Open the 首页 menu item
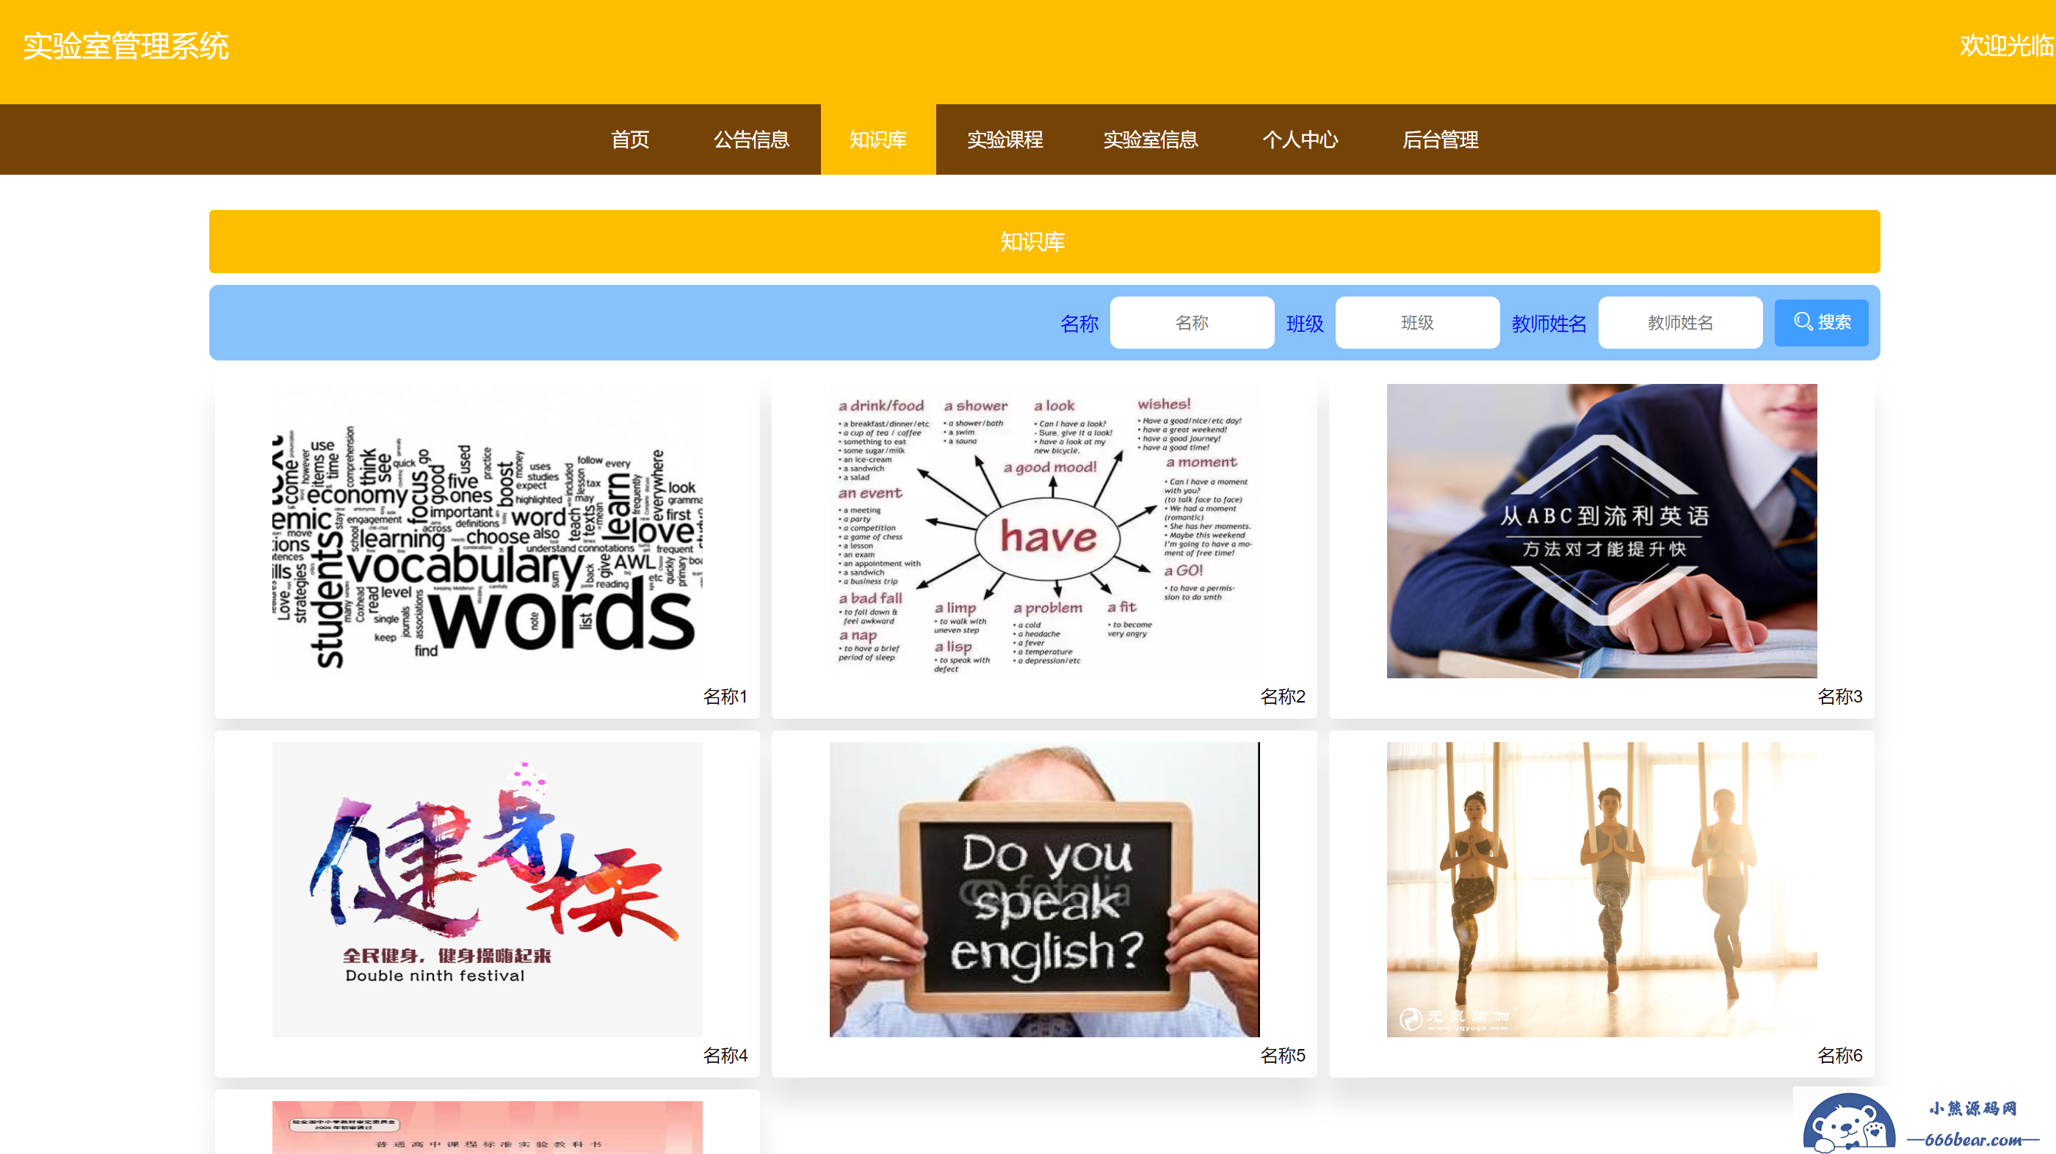This screenshot has width=2056, height=1154. [630, 139]
